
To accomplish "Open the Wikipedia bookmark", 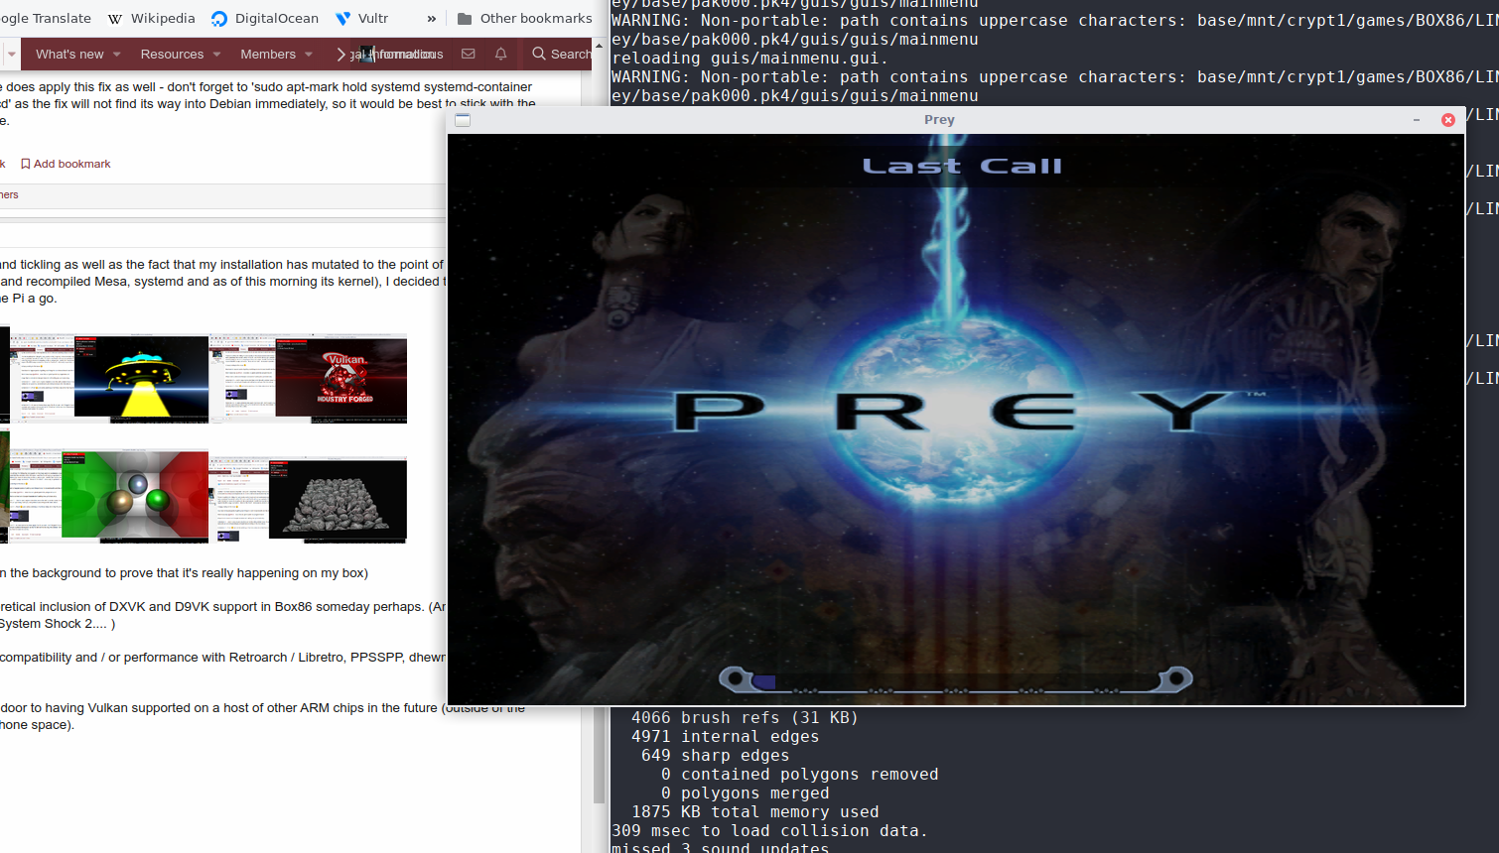I will [x=151, y=18].
